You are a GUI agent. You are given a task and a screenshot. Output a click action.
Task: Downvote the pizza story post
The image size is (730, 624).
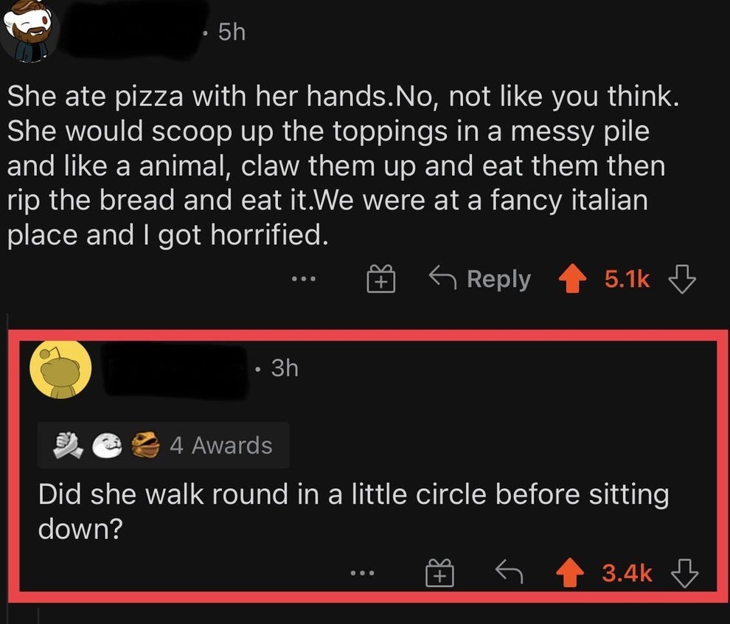pos(682,278)
